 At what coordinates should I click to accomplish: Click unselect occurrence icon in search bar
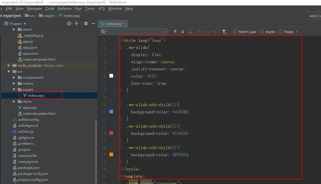click(x=207, y=31)
